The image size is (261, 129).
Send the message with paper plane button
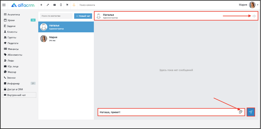(x=251, y=112)
